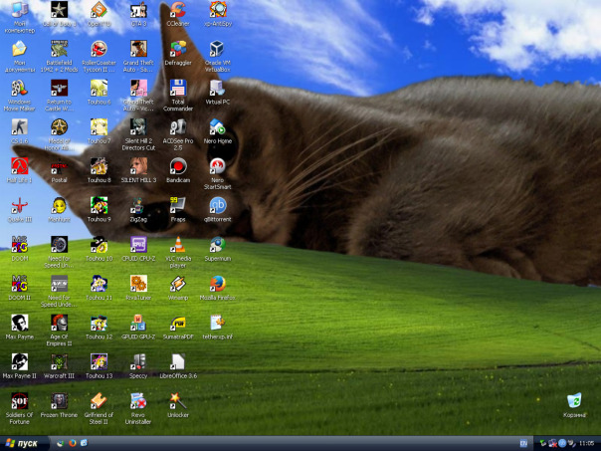Select Age Of Empires II icon

tap(59, 324)
